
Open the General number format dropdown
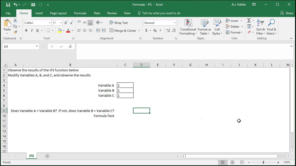pos(175,23)
